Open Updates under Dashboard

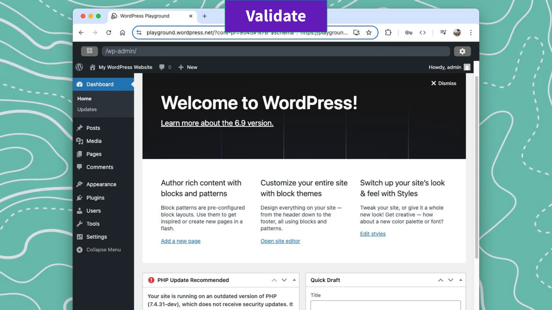pyautogui.click(x=87, y=110)
